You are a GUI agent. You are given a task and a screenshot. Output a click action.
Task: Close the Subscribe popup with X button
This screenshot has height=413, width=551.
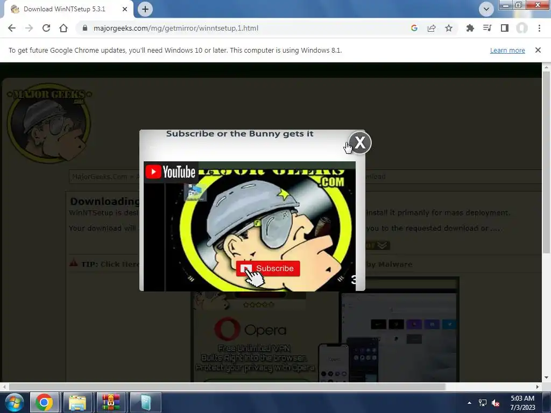360,143
